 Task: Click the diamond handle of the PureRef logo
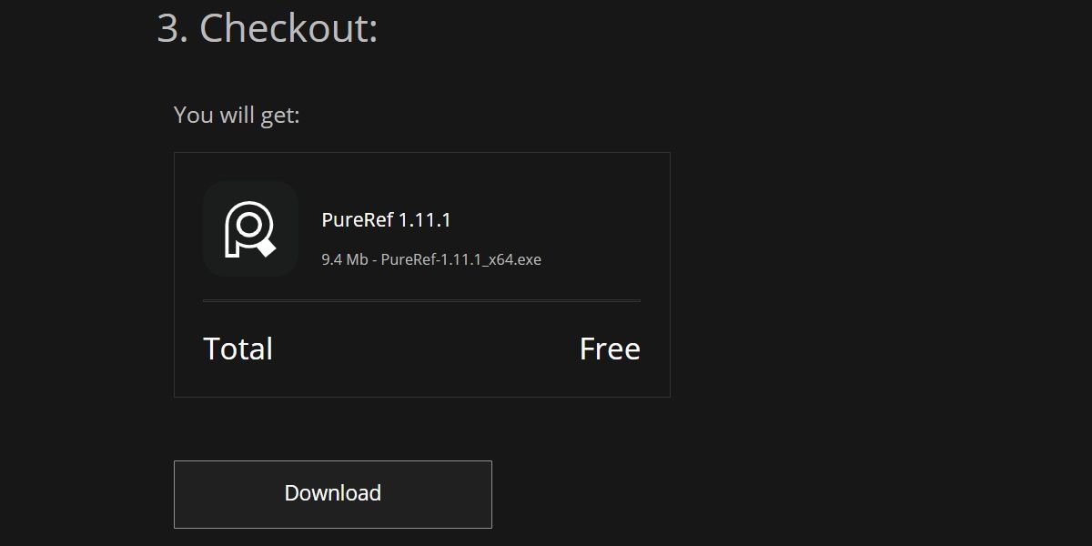pyautogui.click(x=267, y=246)
